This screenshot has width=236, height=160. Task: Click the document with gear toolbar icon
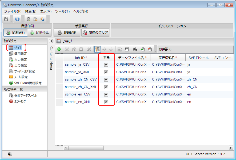(35, 19)
